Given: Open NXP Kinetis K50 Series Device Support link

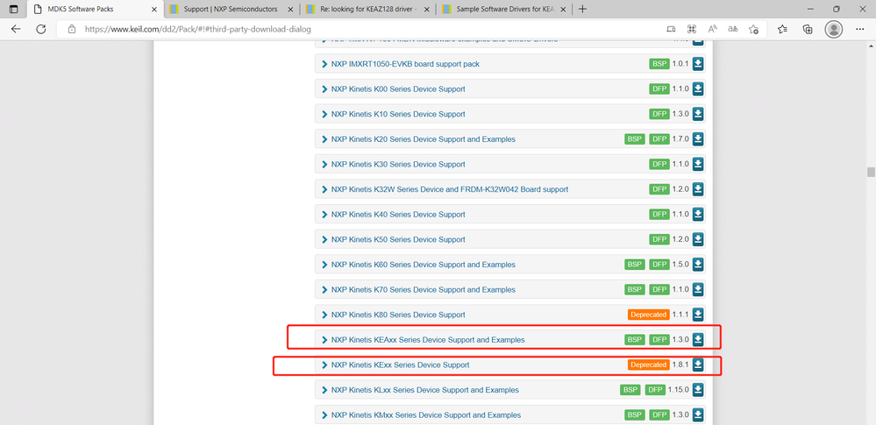Looking at the screenshot, I should (x=398, y=239).
